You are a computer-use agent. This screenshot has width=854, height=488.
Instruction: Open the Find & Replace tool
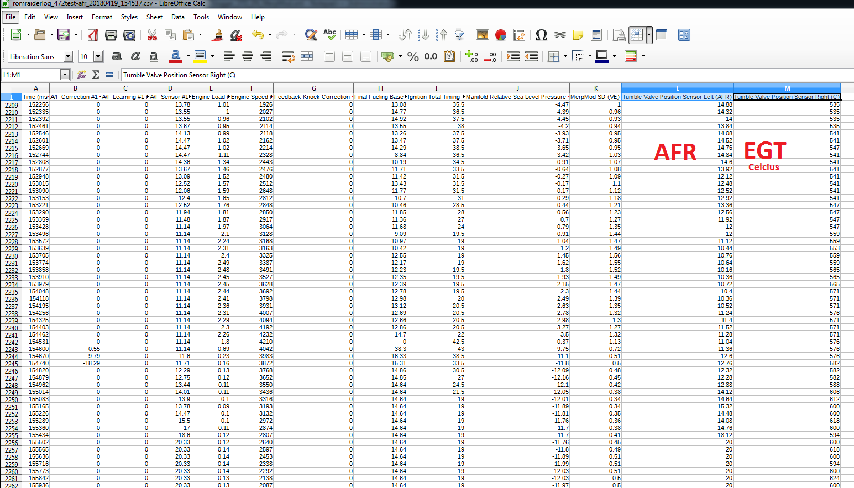[x=311, y=35]
